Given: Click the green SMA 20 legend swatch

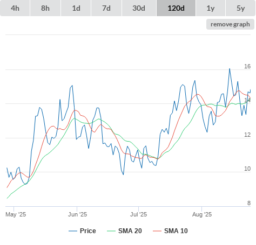Looking at the screenshot, I should (111, 231).
